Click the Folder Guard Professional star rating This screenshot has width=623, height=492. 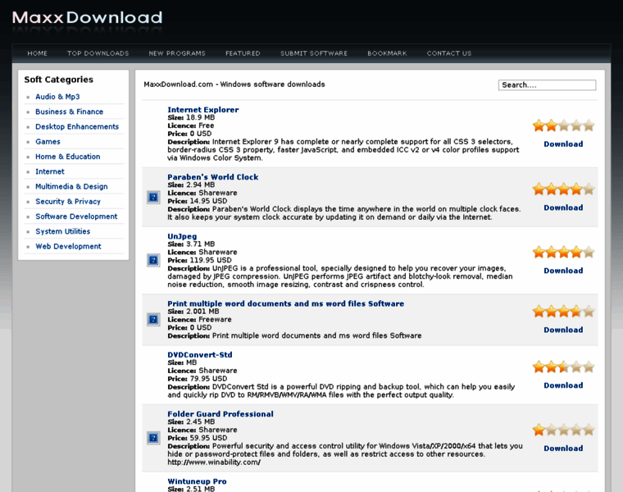coord(563,430)
